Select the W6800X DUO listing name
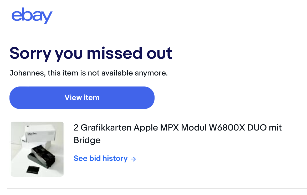 (177, 128)
